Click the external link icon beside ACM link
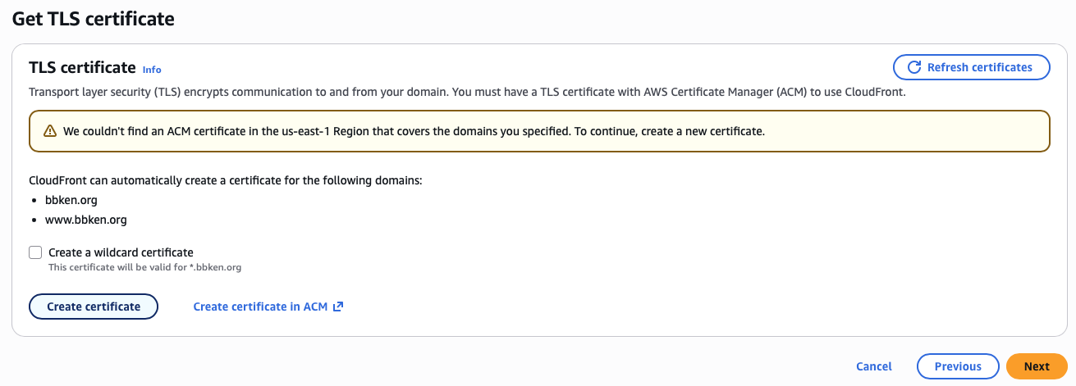This screenshot has width=1076, height=386. click(337, 307)
